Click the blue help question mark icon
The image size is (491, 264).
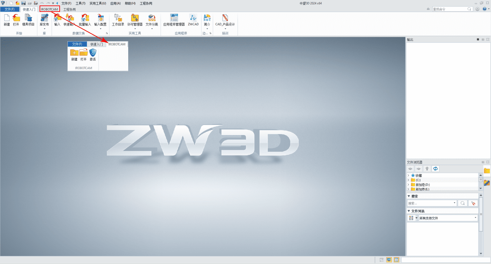484,9
